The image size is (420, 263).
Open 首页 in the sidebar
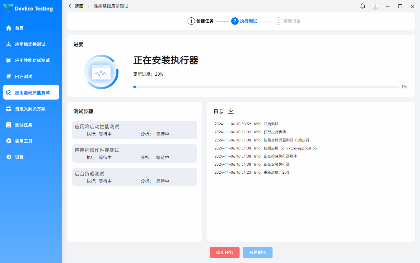(31, 28)
